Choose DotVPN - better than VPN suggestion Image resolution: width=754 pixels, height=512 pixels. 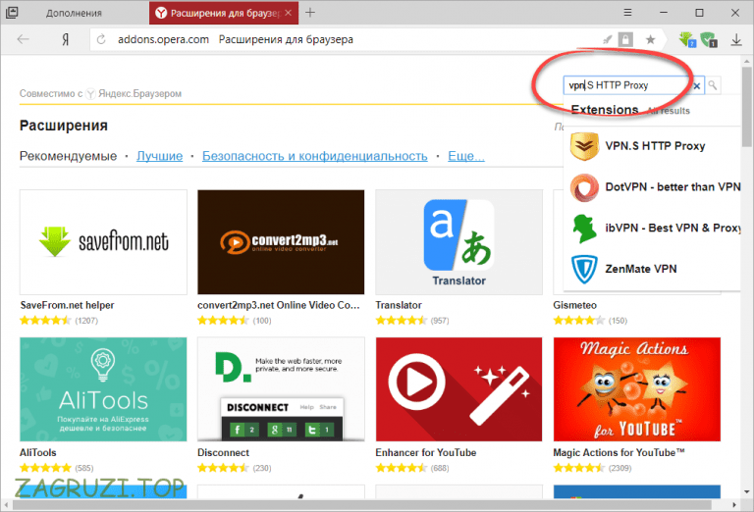[x=673, y=187]
